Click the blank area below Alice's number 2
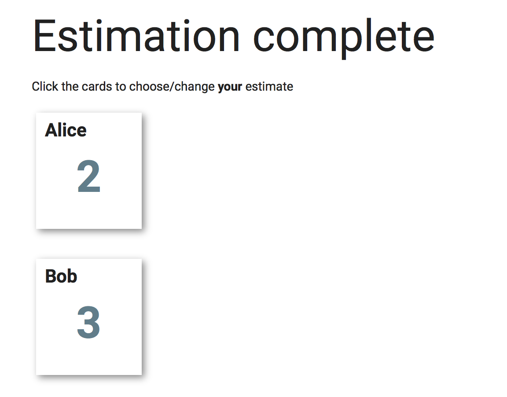The width and height of the screenshot is (507, 397). tap(89, 212)
